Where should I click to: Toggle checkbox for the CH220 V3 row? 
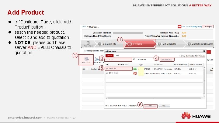pos(107,69)
